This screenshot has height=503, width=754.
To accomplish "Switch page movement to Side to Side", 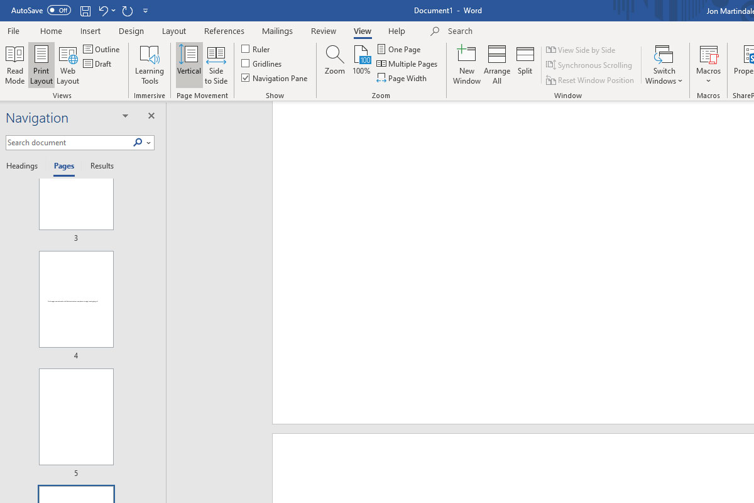I will click(x=216, y=65).
